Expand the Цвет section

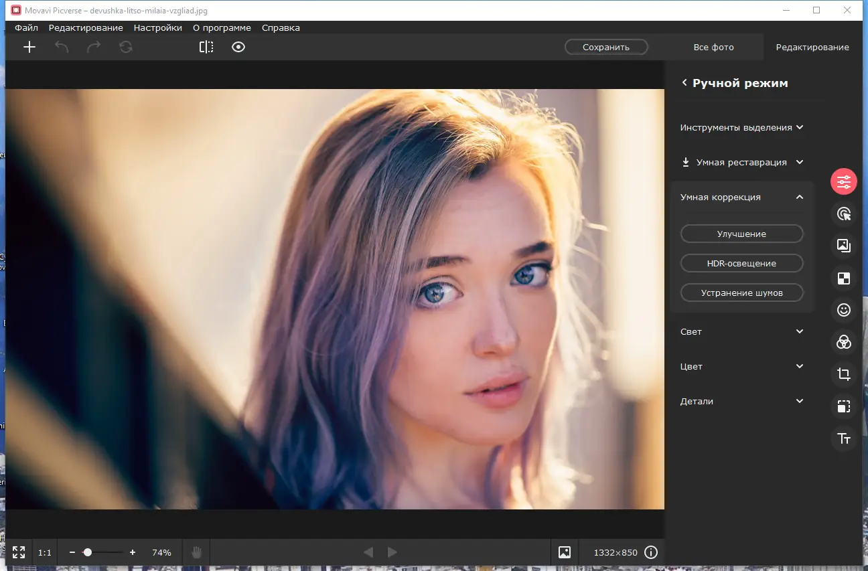point(742,367)
